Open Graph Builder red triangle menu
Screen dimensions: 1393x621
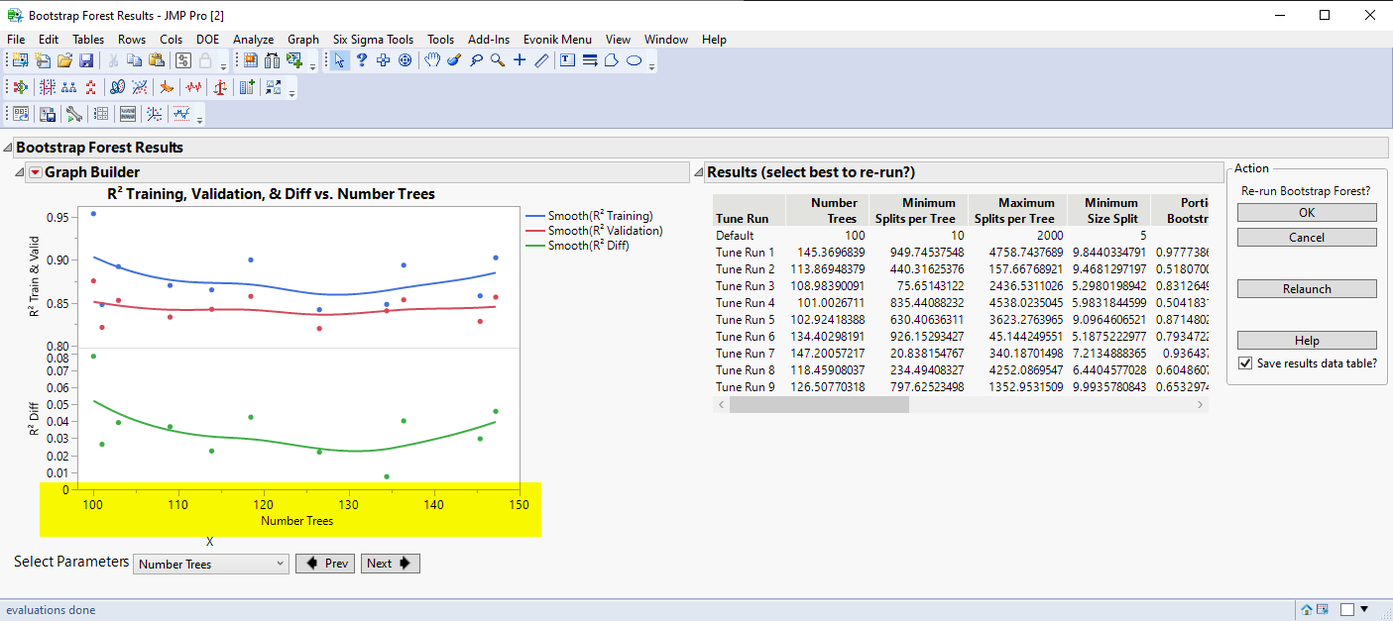(36, 172)
